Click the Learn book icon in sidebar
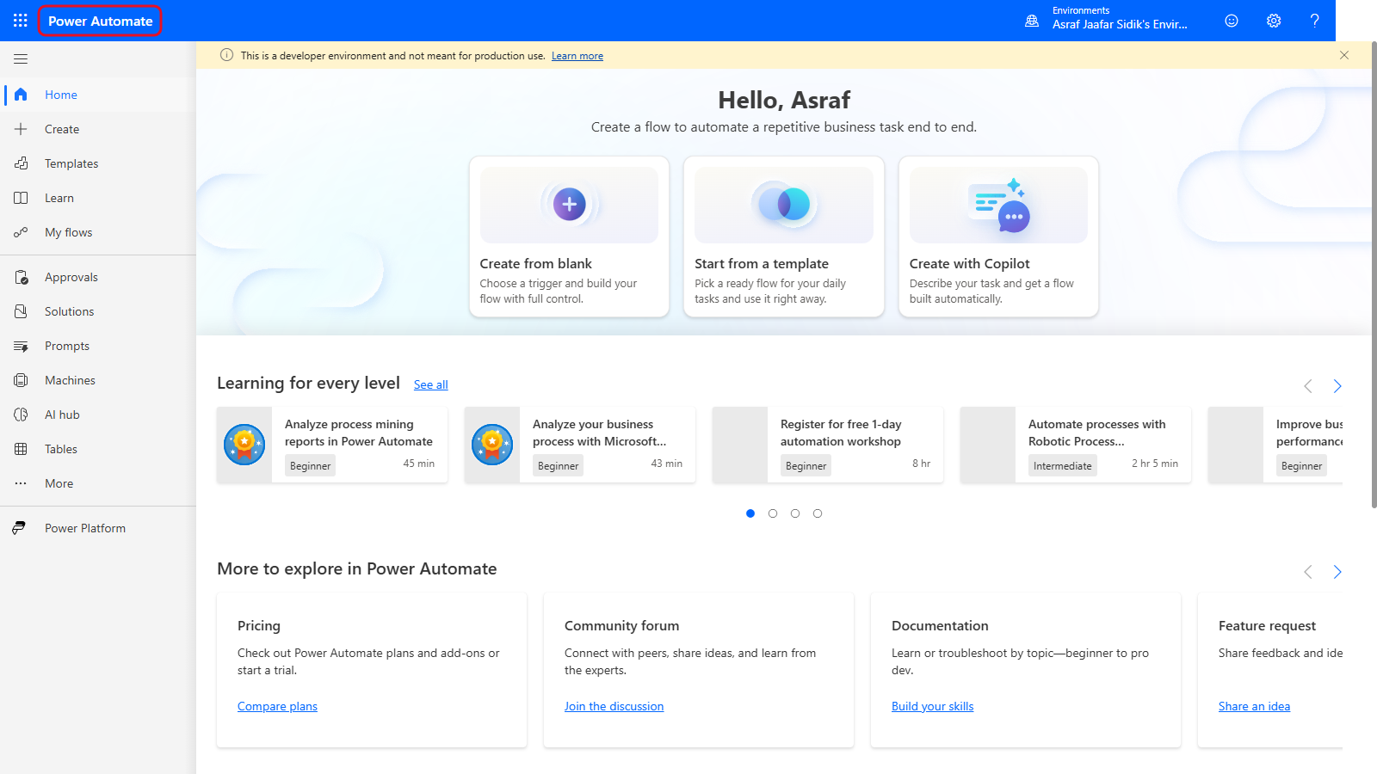 coord(21,198)
